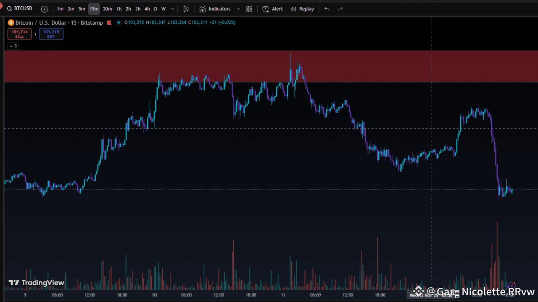Redo the last chart action
538x302 pixels.
[340, 9]
